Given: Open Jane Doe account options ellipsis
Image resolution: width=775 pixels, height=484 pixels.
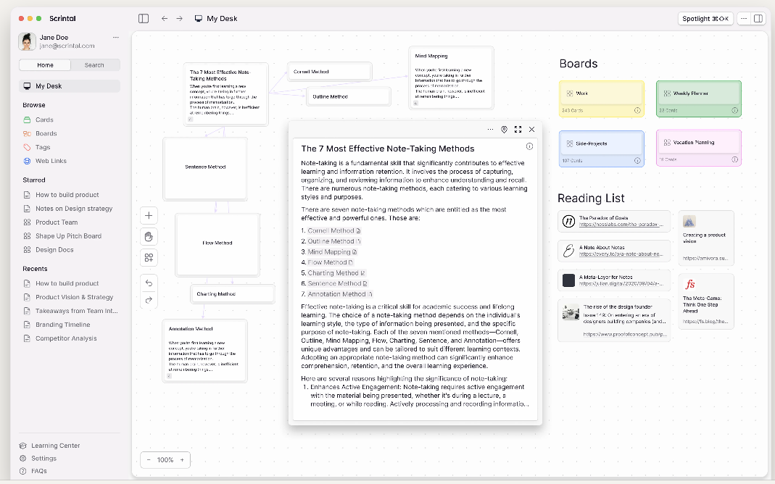Looking at the screenshot, I should [116, 37].
